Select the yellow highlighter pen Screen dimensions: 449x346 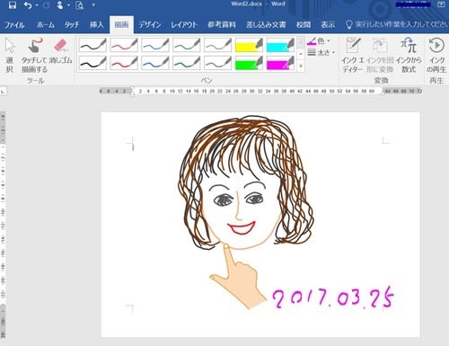pyautogui.click(x=249, y=45)
